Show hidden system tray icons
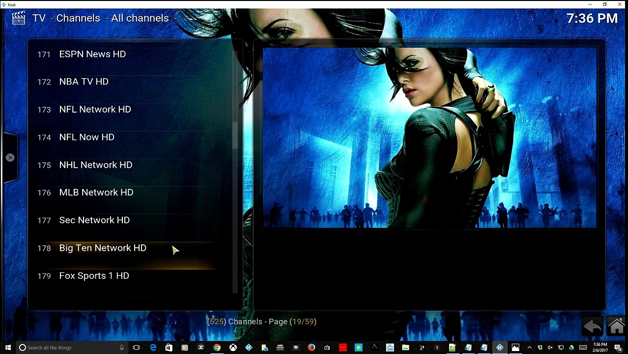Image resolution: width=628 pixels, height=354 pixels. 530,348
